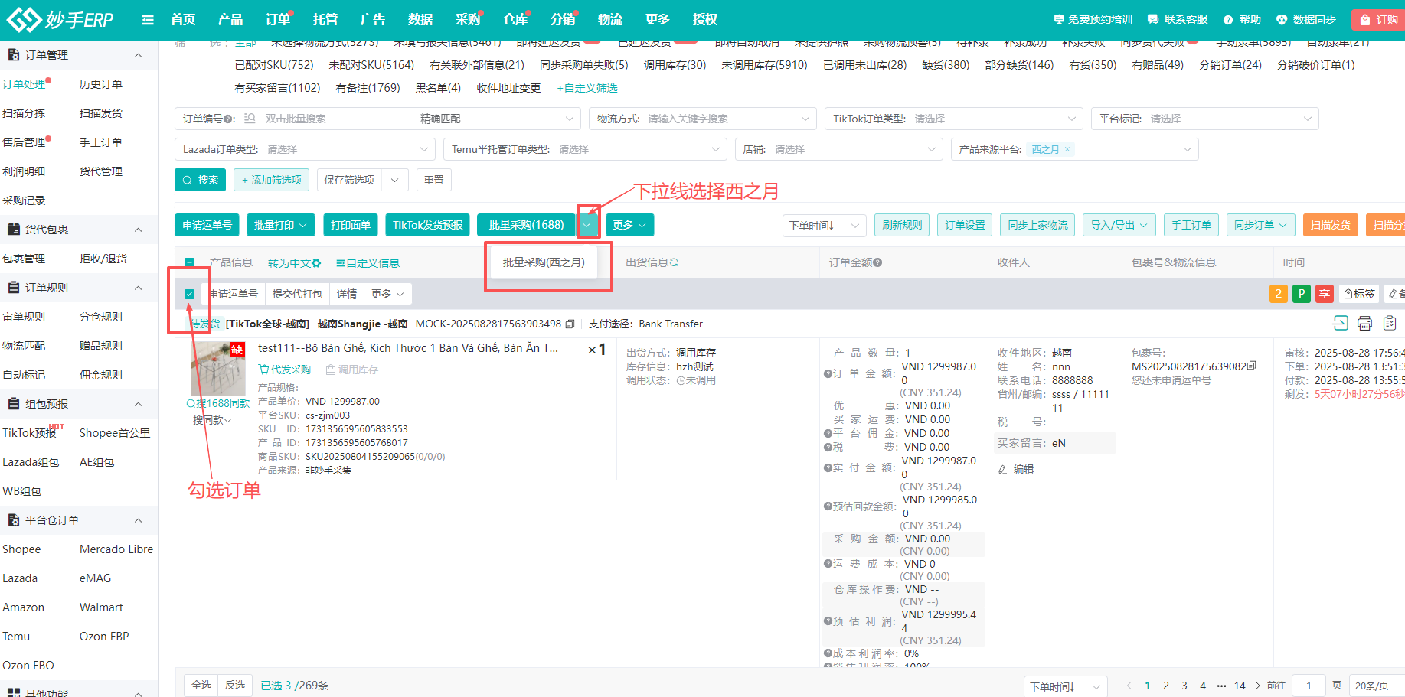Click the 自定义筛选 link
Screen dimensions: 1405x697
click(x=587, y=88)
